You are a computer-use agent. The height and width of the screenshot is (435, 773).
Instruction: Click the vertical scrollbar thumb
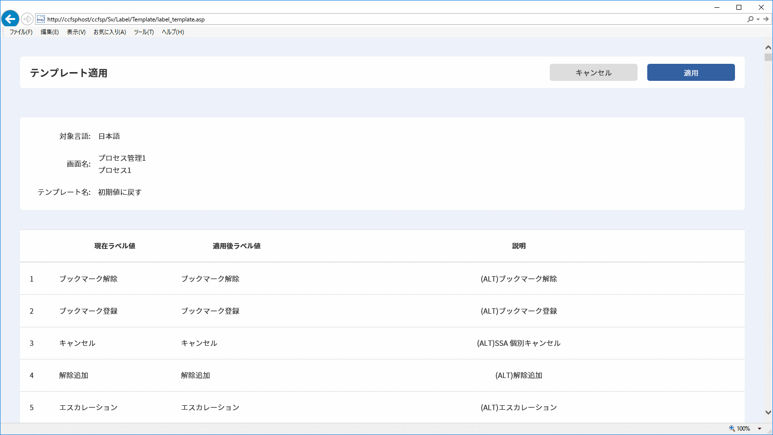pyautogui.click(x=768, y=57)
